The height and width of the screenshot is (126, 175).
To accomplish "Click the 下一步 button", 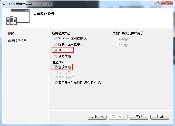I will (118, 117).
